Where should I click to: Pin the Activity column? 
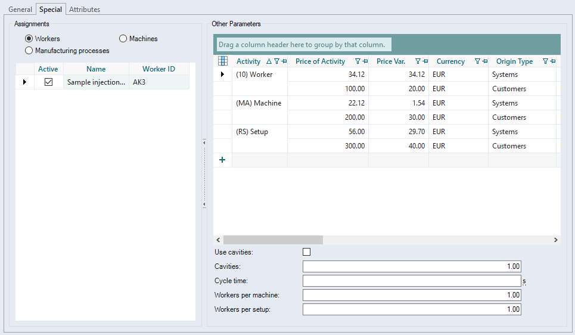(x=284, y=61)
